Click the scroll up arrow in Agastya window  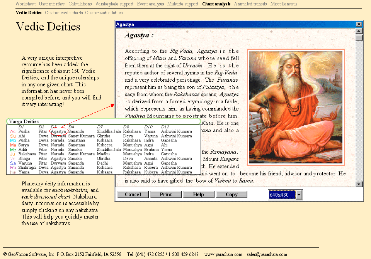pyautogui.click(x=359, y=31)
